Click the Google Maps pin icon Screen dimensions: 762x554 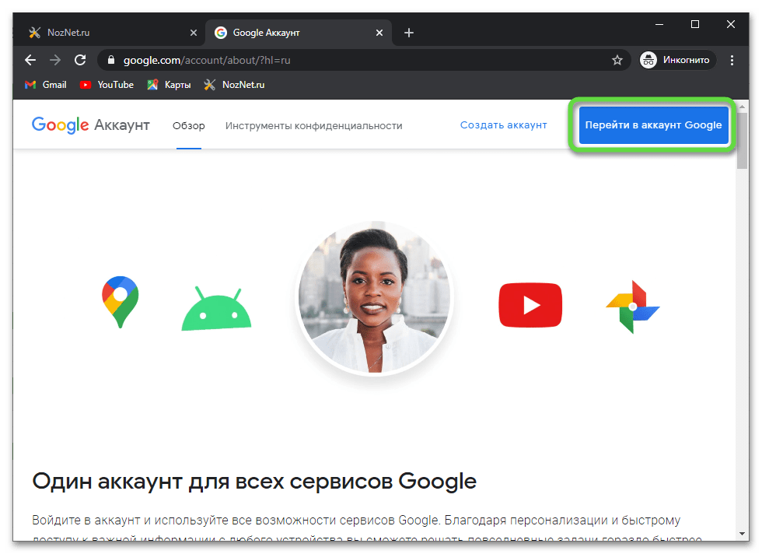coord(119,302)
